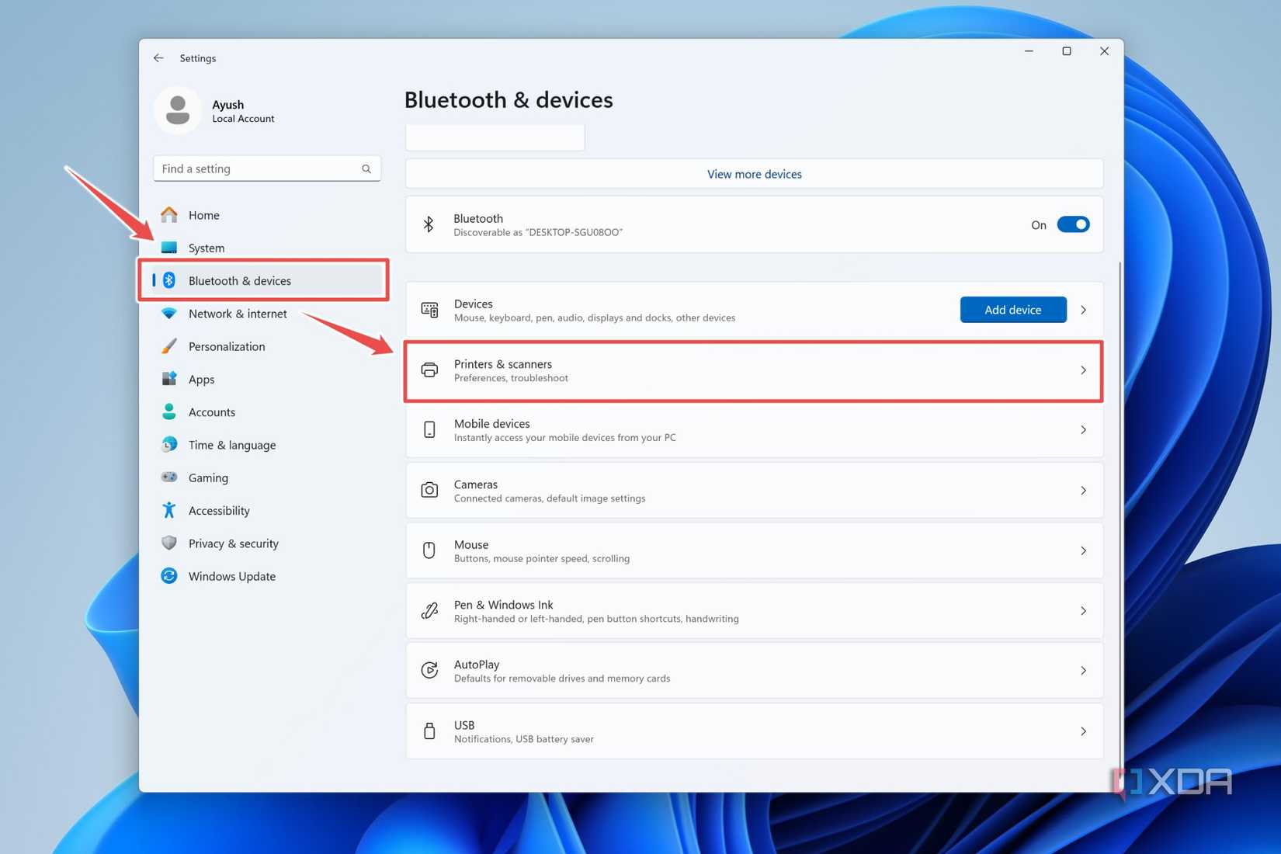Select Gaming label in sidebar
The height and width of the screenshot is (854, 1281).
pos(208,478)
